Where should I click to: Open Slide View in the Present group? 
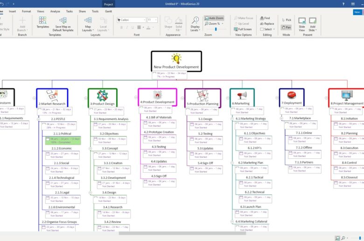click(302, 23)
